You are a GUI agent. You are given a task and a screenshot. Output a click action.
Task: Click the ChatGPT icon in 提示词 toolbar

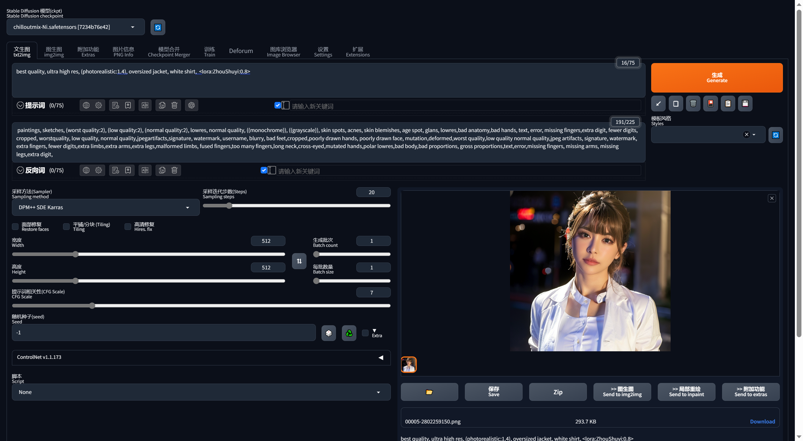pos(191,105)
